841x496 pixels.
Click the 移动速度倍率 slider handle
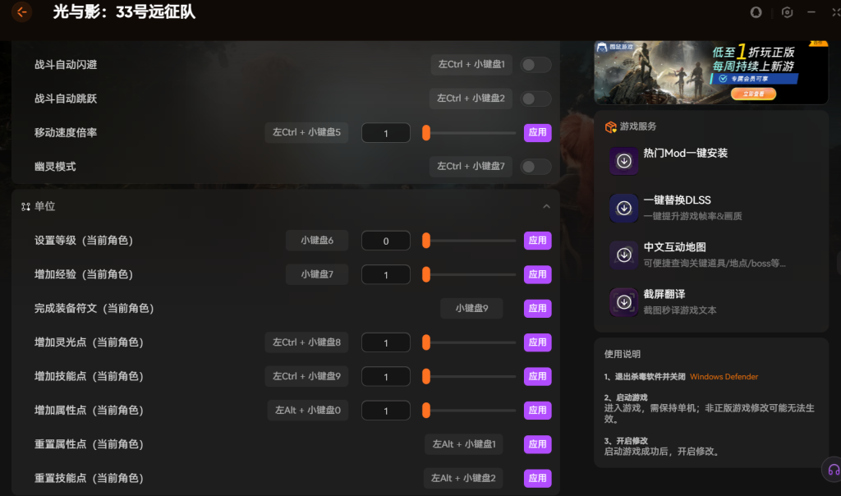426,133
